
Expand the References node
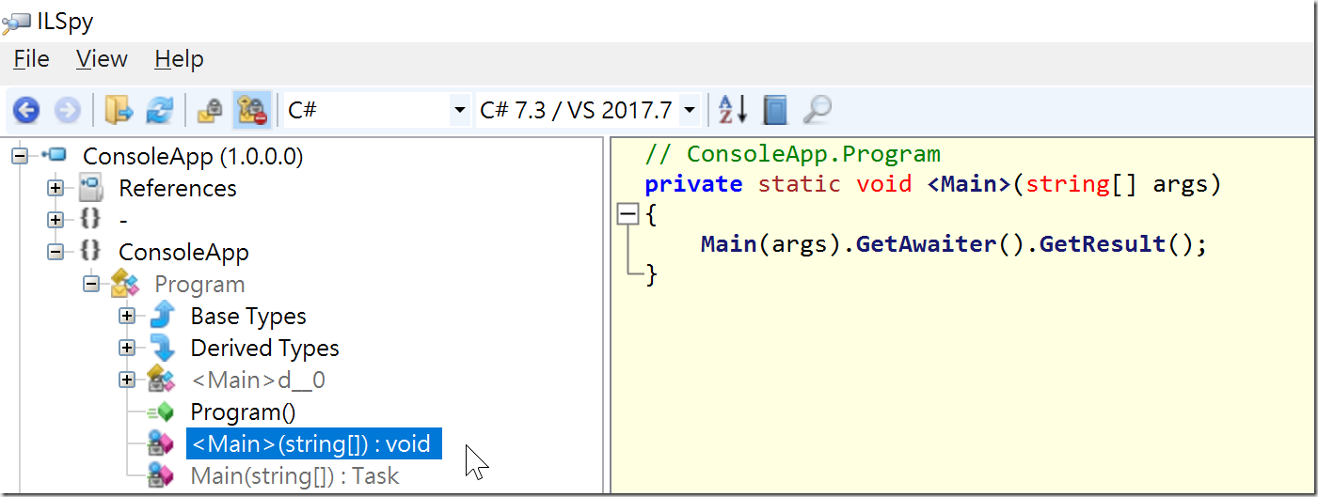(56, 188)
